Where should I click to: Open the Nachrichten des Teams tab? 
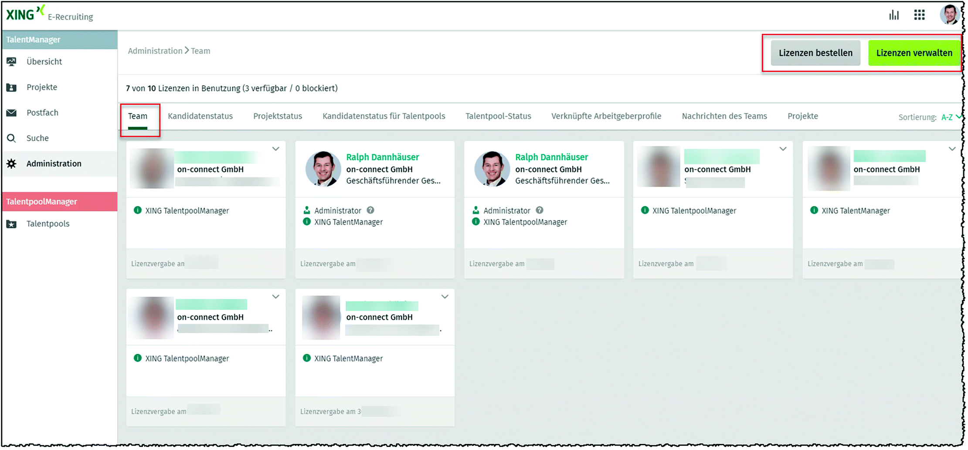724,116
